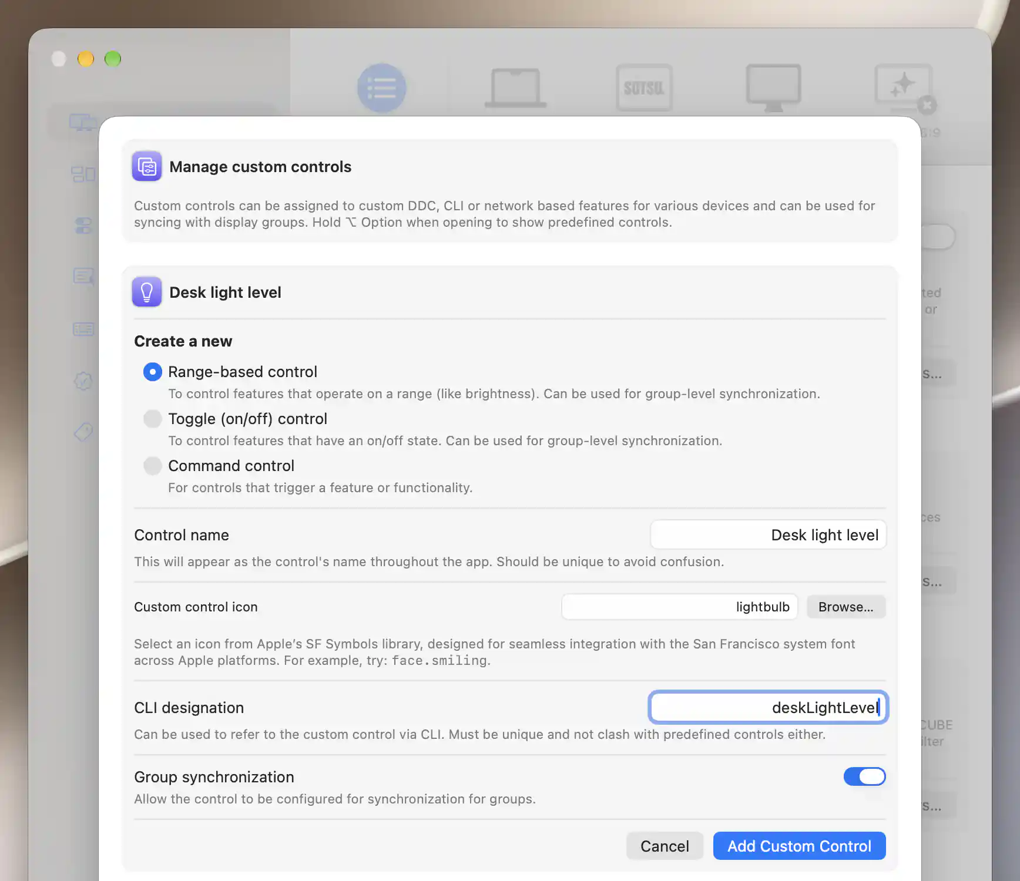This screenshot has width=1020, height=881.
Task: Focus the CLI designation field
Action: pyautogui.click(x=768, y=707)
